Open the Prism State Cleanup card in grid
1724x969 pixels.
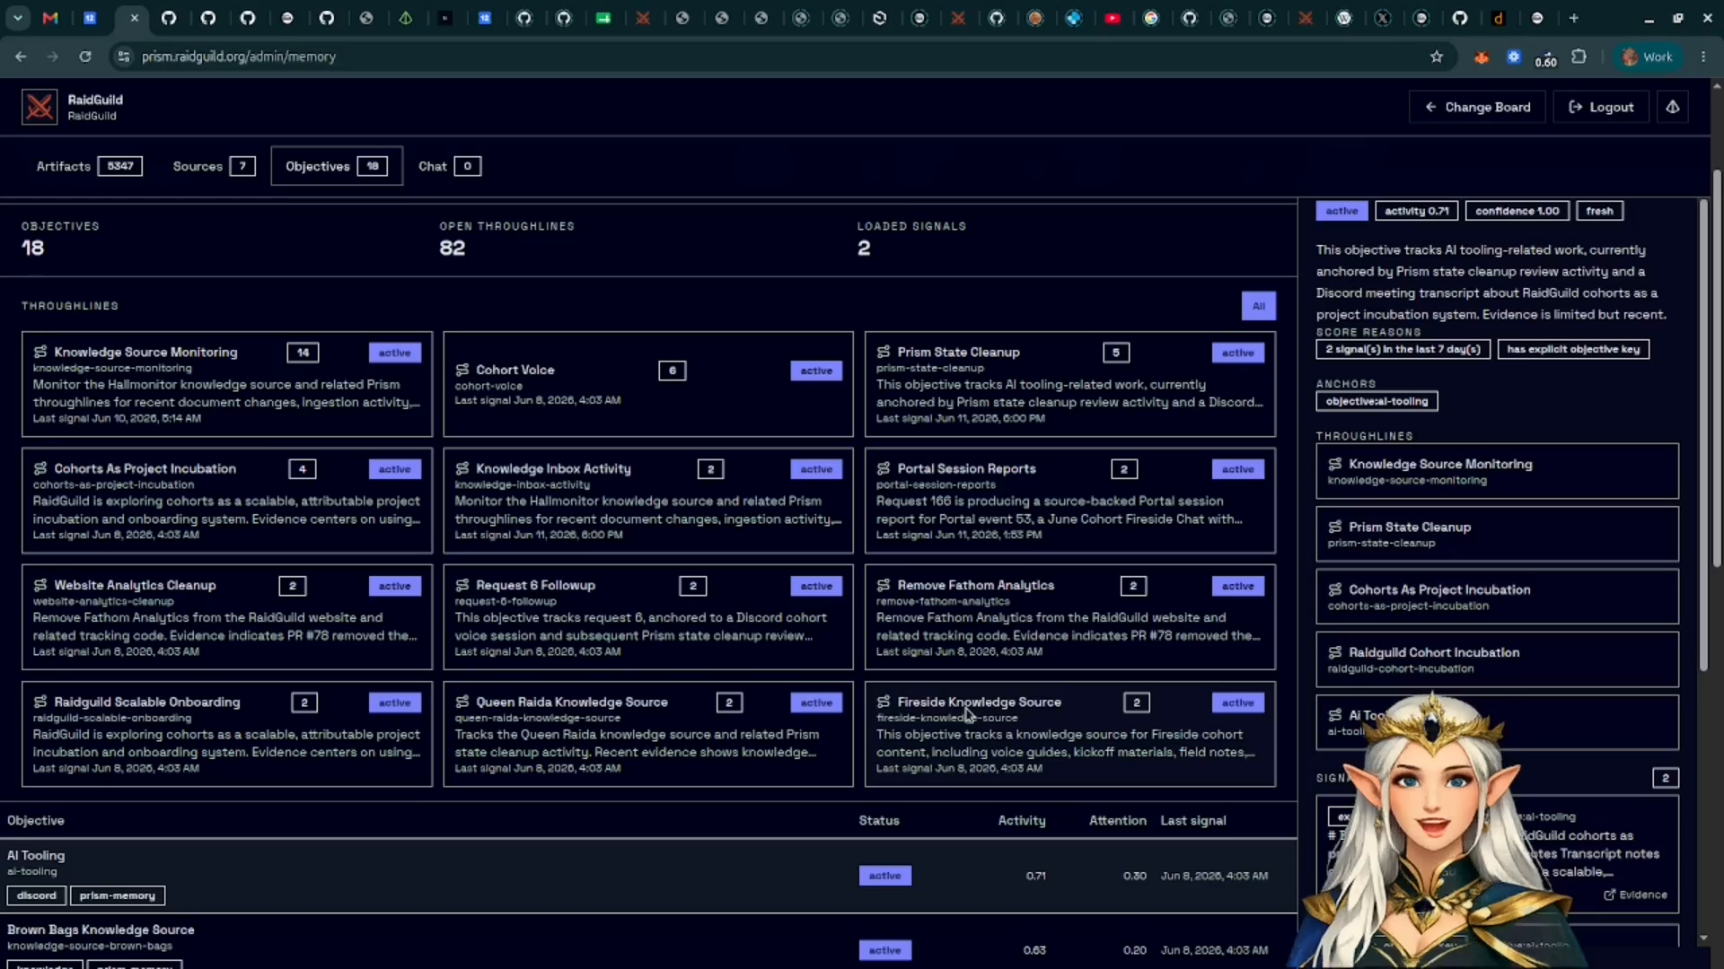[x=1070, y=384]
